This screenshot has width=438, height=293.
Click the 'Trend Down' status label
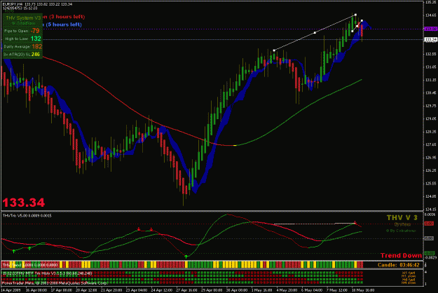click(x=401, y=255)
